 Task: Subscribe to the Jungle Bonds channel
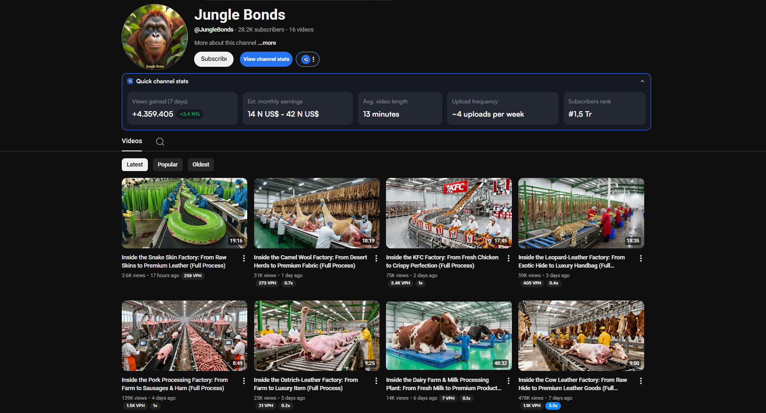click(214, 59)
